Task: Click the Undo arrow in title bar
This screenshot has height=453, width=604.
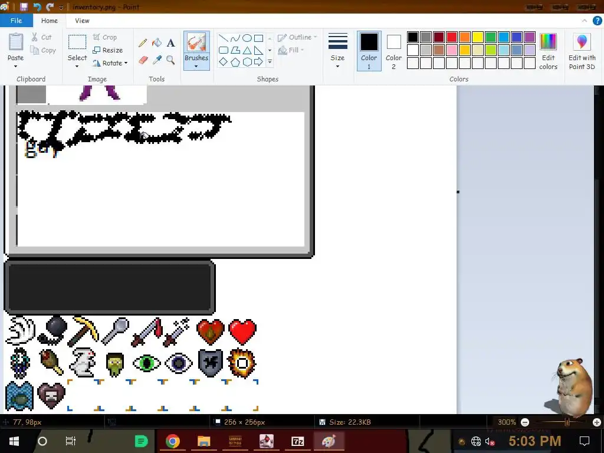Action: [x=37, y=7]
